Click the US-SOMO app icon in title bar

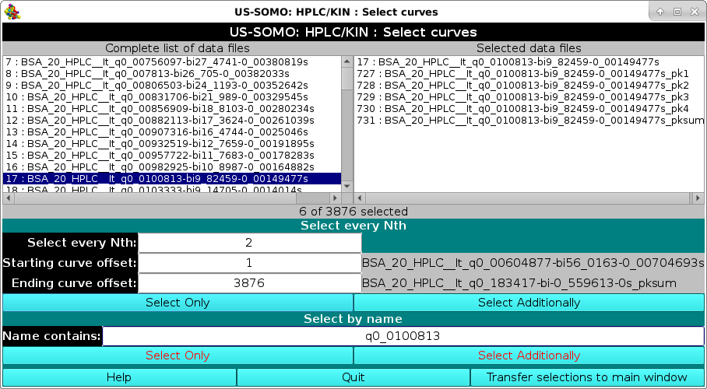click(12, 12)
